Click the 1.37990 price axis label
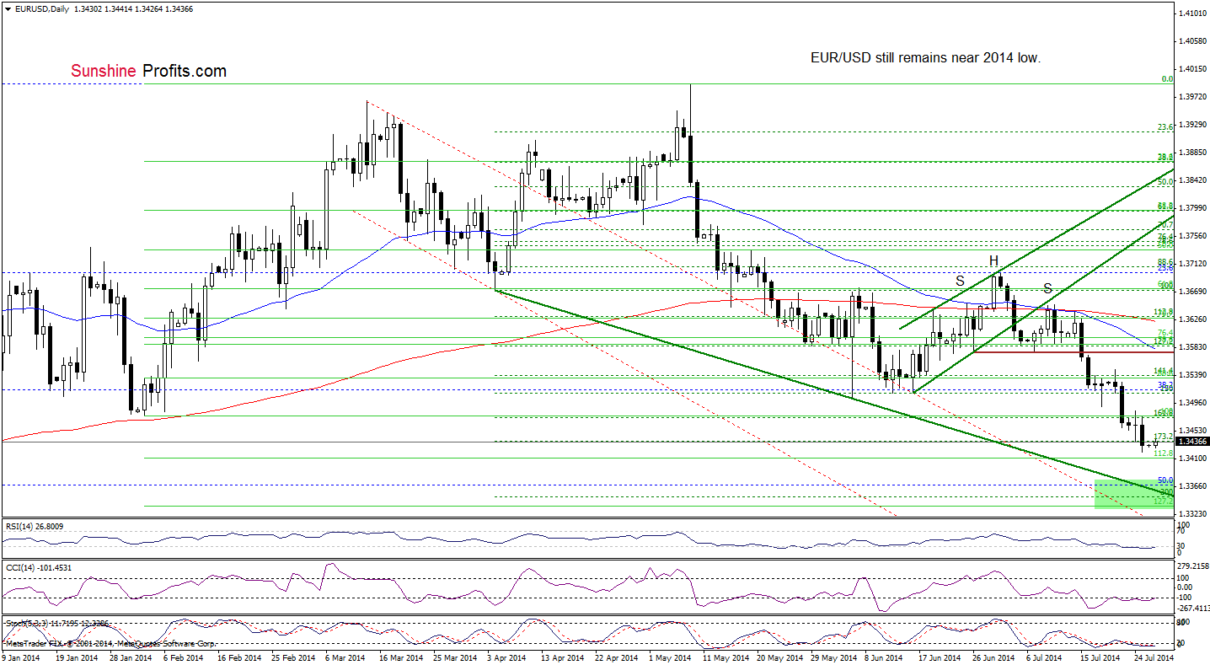 pos(1193,208)
